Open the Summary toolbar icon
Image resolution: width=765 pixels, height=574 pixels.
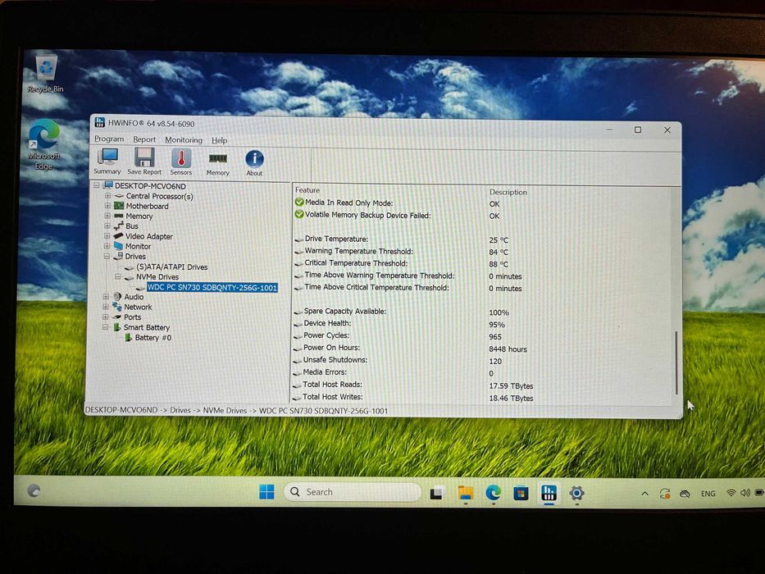(107, 161)
